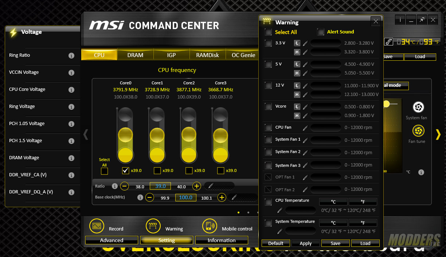The image size is (446, 257).
Task: Edit Ratio with the pencil icon
Action: [211, 186]
